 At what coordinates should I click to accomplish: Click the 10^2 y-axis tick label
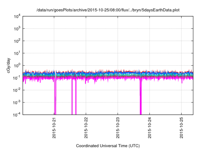17,41
